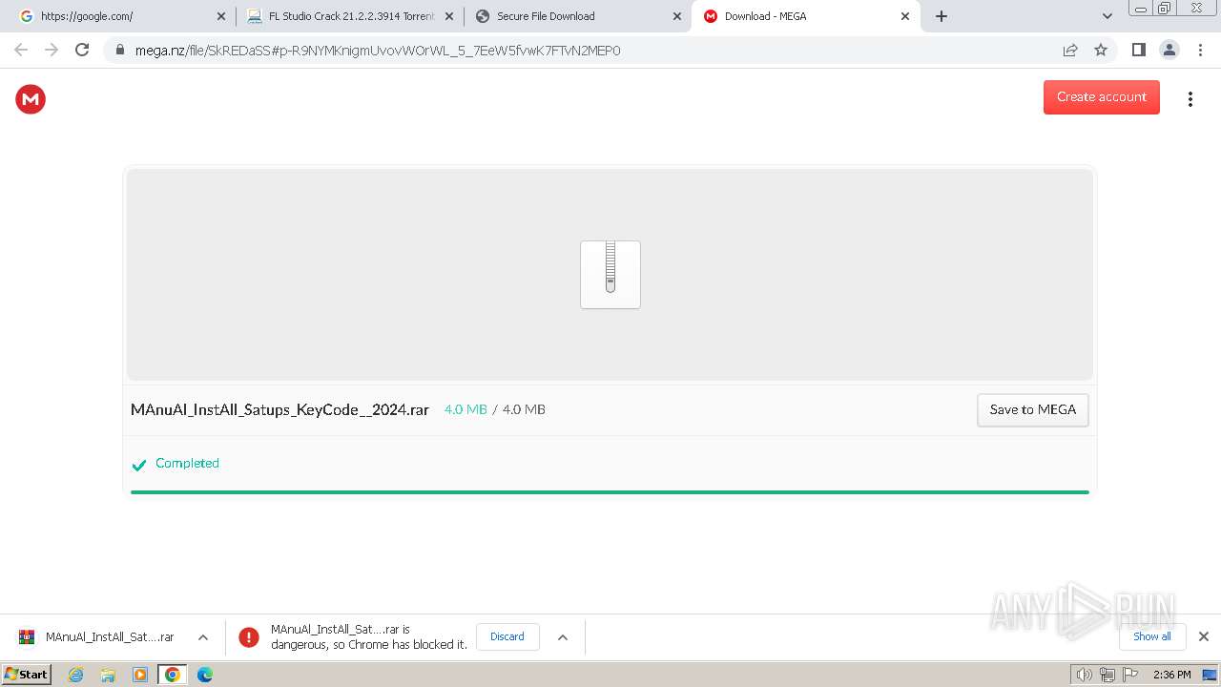
Task: Open the MEGA three-dot options menu
Action: (1190, 98)
